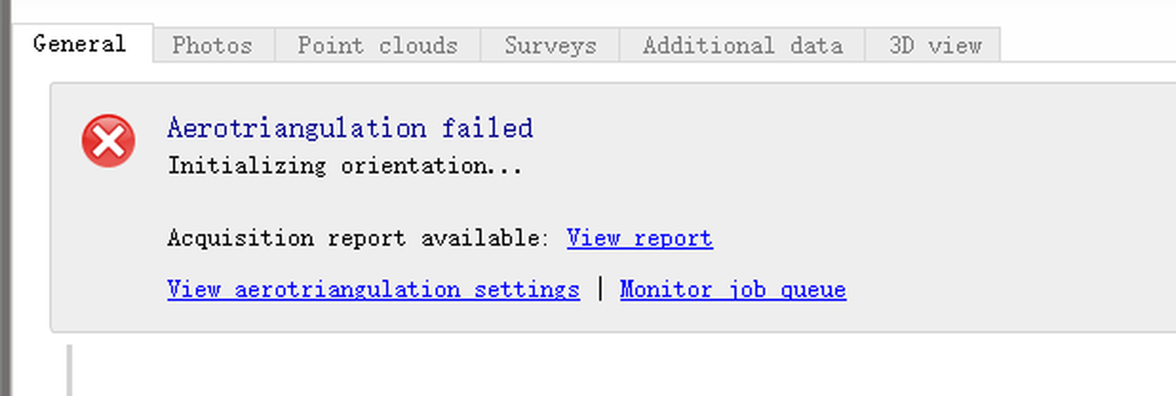This screenshot has height=396, width=1176.
Task: Open the Additional data tab
Action: pos(742,45)
